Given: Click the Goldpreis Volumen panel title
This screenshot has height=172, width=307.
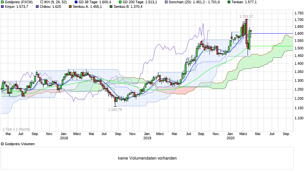Looking at the screenshot, I should tap(20, 144).
